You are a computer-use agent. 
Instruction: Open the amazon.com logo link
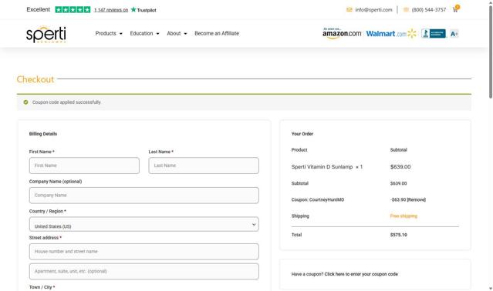pyautogui.click(x=342, y=34)
